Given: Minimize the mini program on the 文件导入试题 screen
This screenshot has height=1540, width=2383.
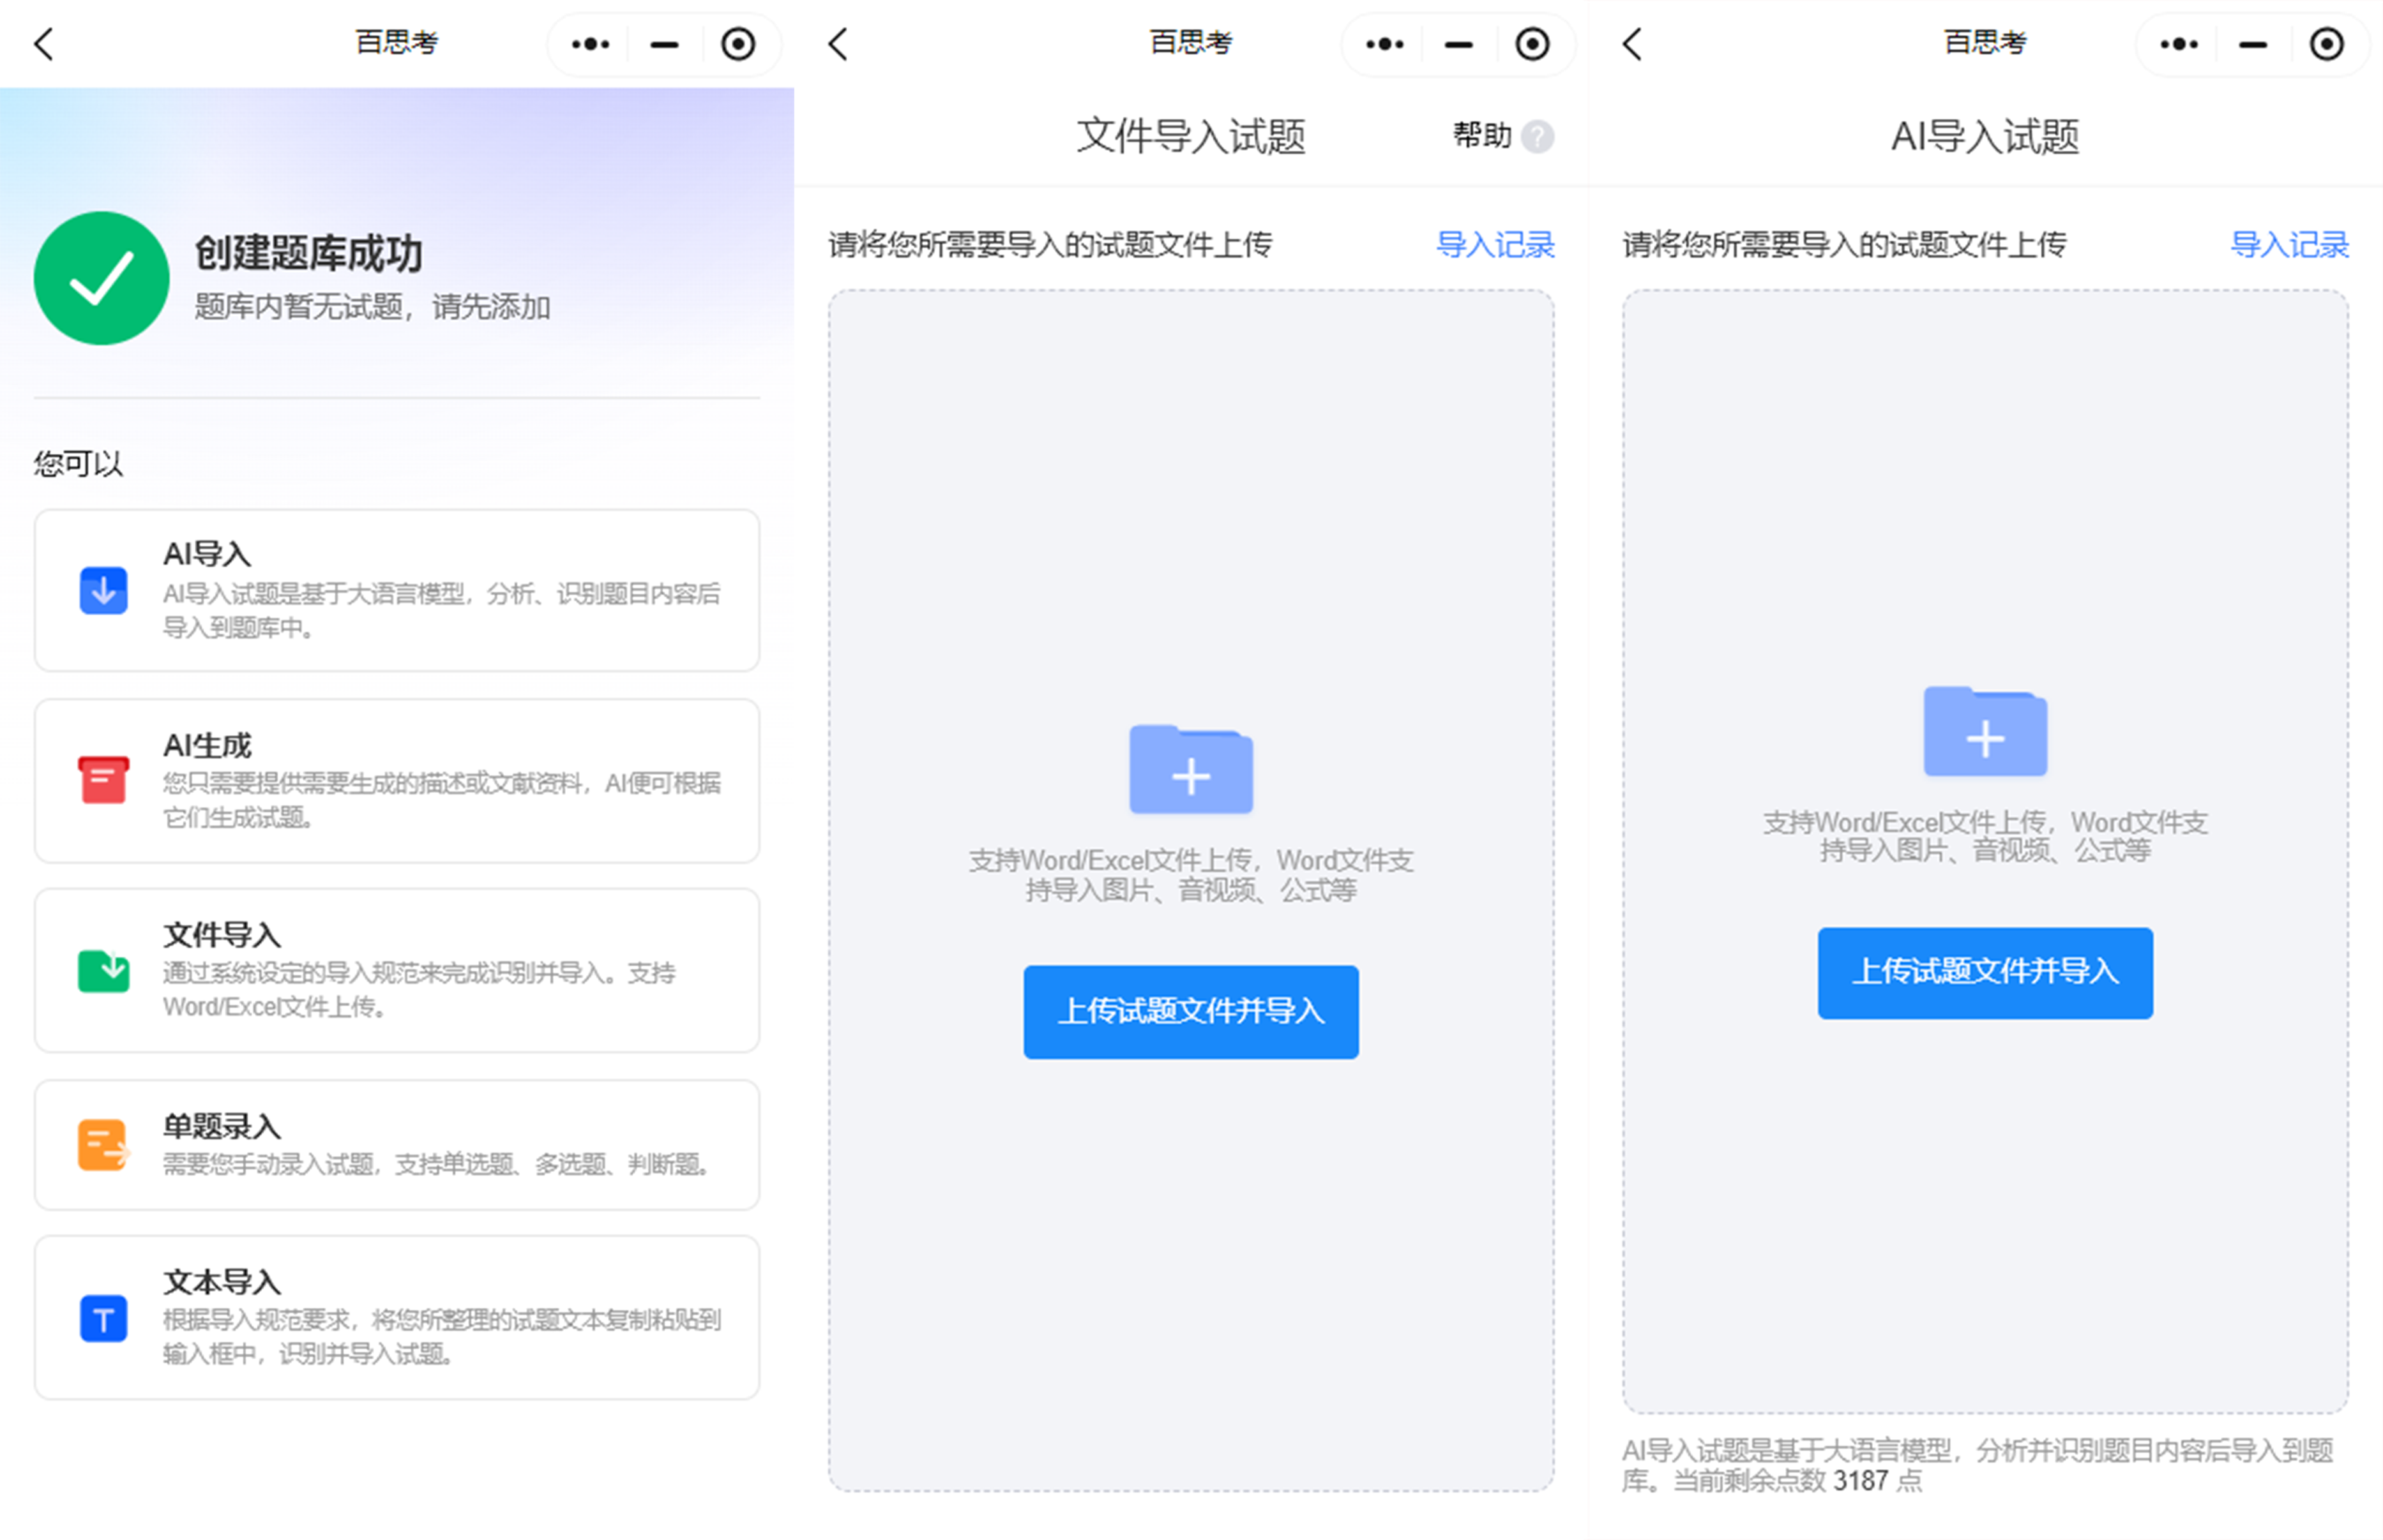Looking at the screenshot, I should [x=1458, y=45].
